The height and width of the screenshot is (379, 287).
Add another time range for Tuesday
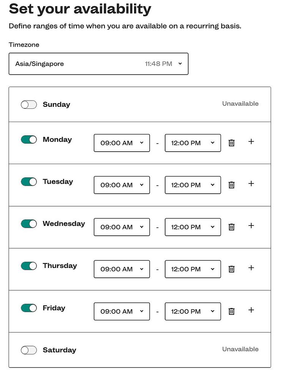(x=251, y=184)
